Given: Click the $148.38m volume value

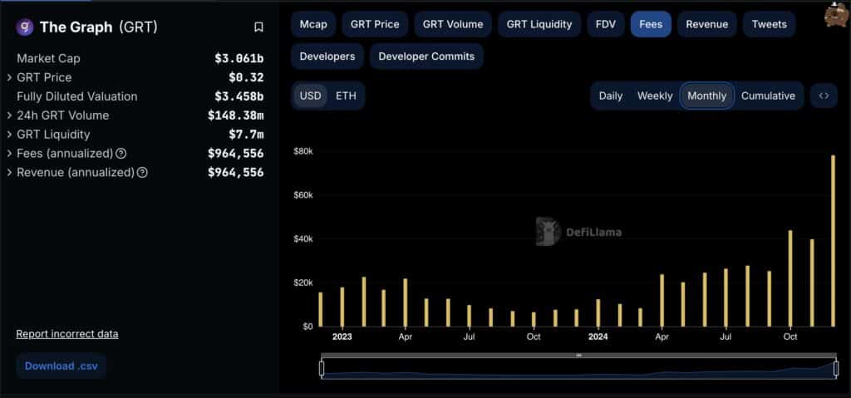Looking at the screenshot, I should pyautogui.click(x=235, y=115).
